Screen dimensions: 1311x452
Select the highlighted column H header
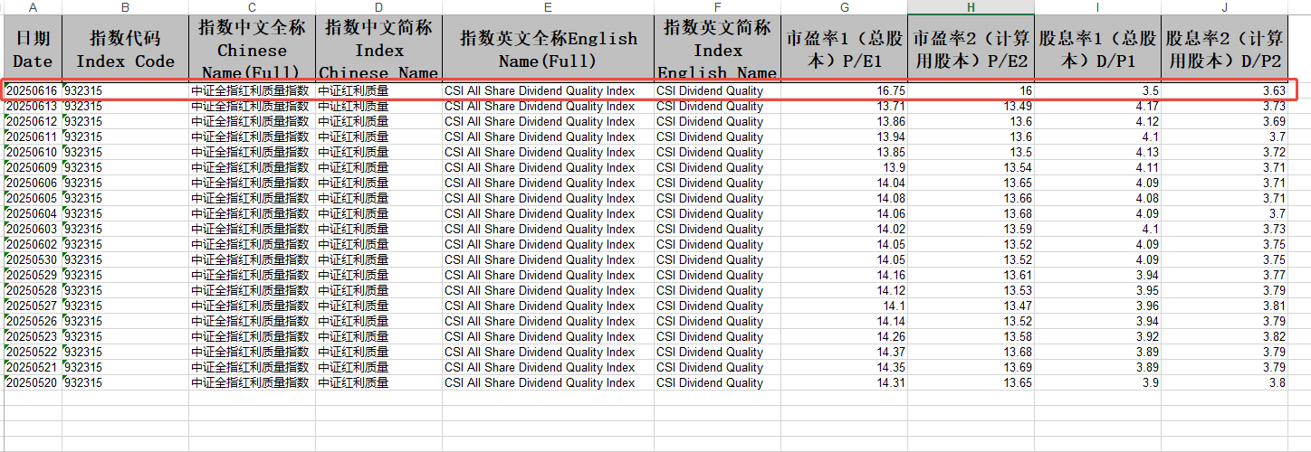click(971, 7)
